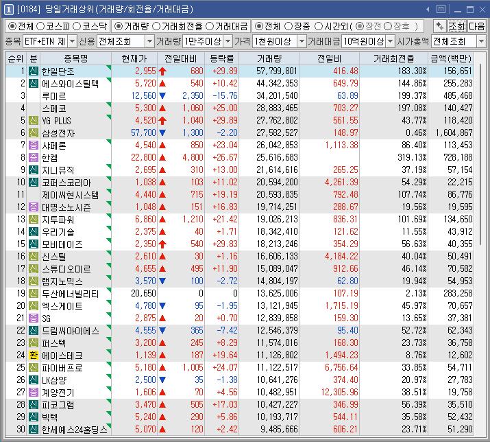Click the 신 badge for 지니뮤직
Screen dimensions: 490x442
[34, 170]
